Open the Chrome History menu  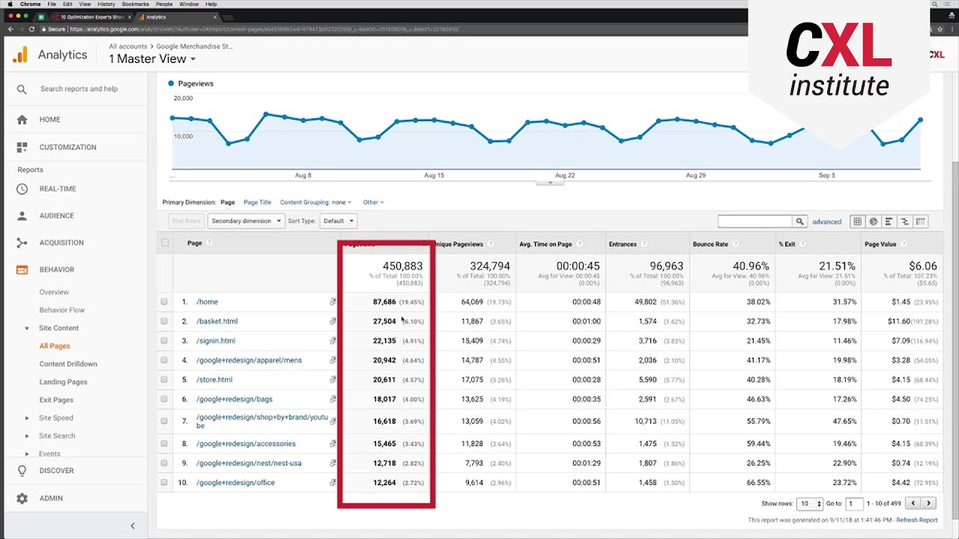[x=106, y=4]
